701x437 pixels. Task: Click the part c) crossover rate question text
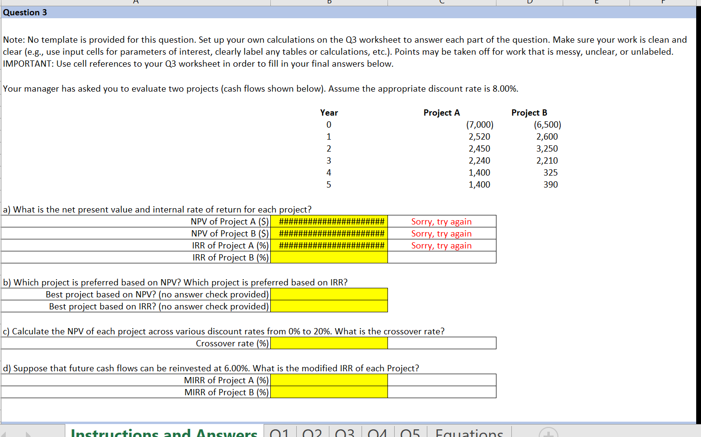pos(224,331)
